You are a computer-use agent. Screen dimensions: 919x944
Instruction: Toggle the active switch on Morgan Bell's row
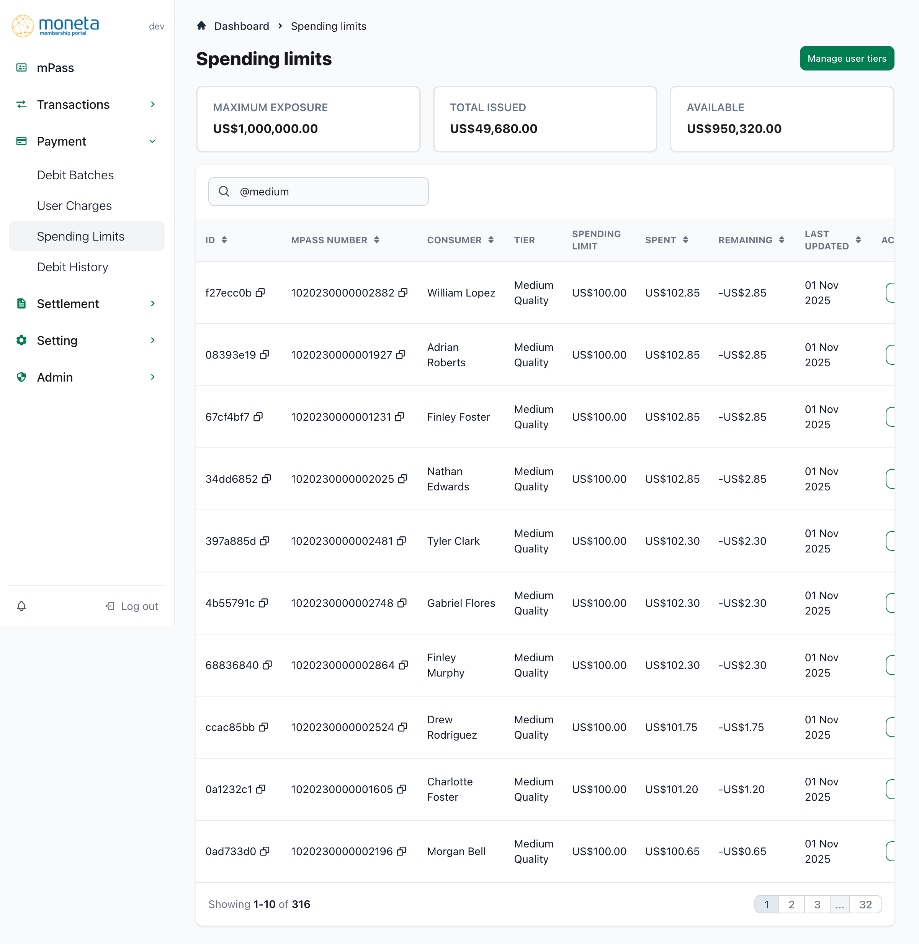[891, 851]
